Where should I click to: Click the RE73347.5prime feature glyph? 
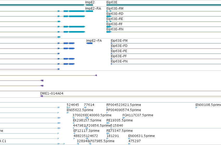tap(108, 133)
